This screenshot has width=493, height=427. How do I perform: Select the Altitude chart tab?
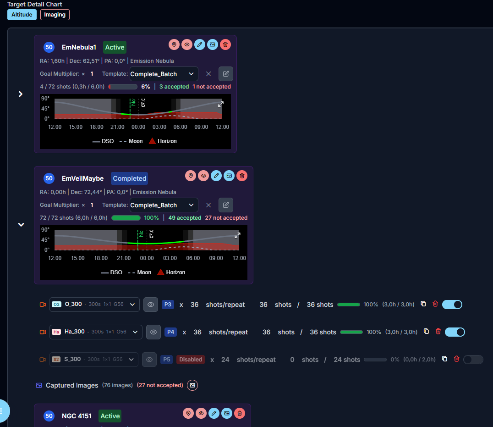click(x=22, y=15)
